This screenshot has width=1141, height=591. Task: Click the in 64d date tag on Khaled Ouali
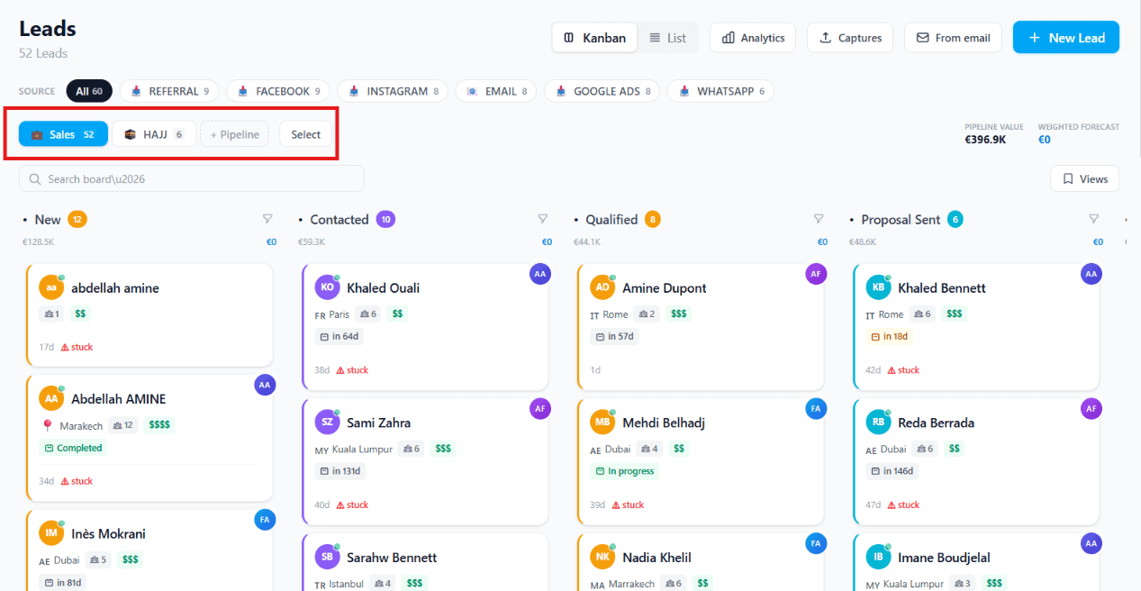[339, 336]
